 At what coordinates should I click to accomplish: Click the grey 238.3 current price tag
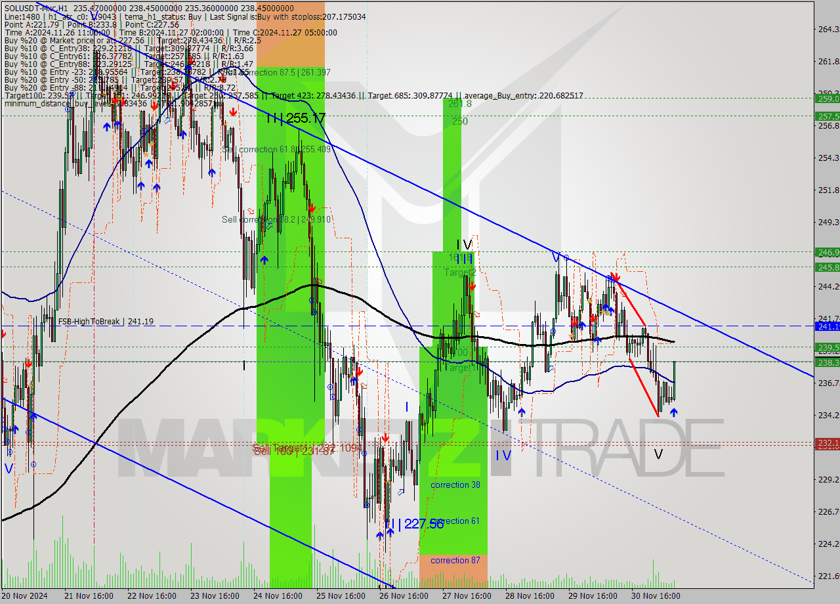pos(828,362)
